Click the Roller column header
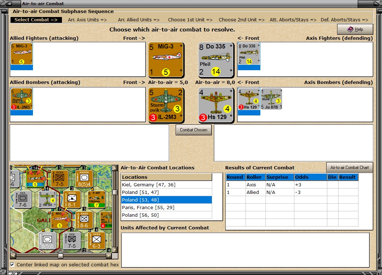 tap(255, 177)
